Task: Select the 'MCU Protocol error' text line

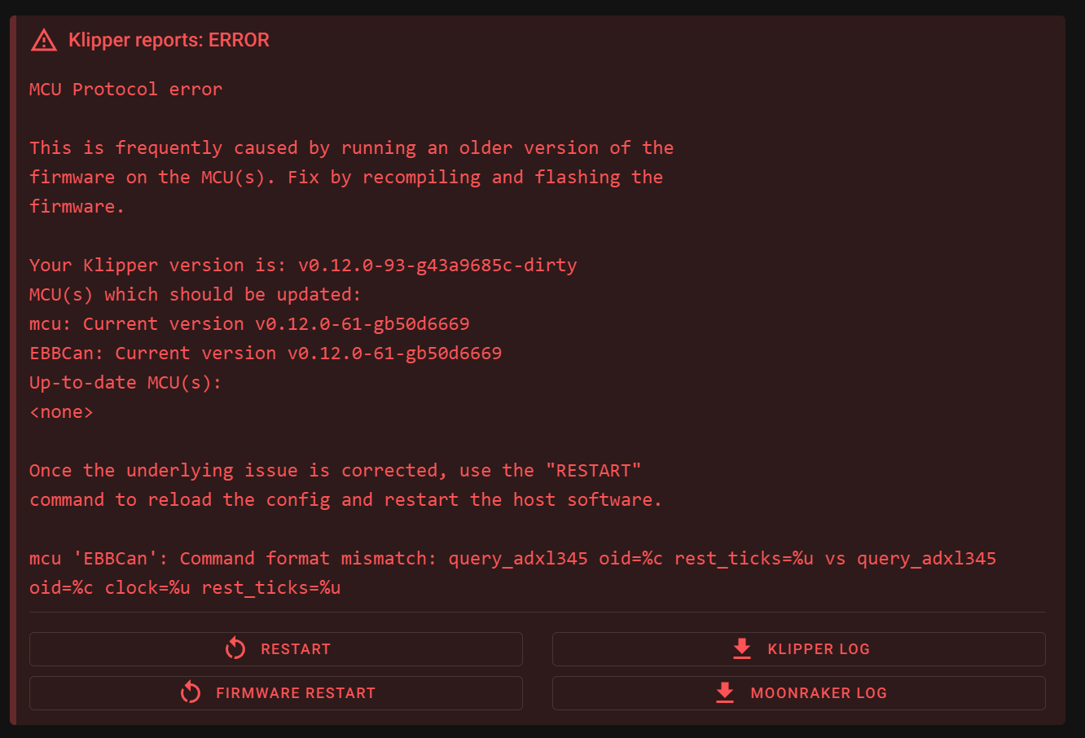Action: pyautogui.click(x=125, y=90)
